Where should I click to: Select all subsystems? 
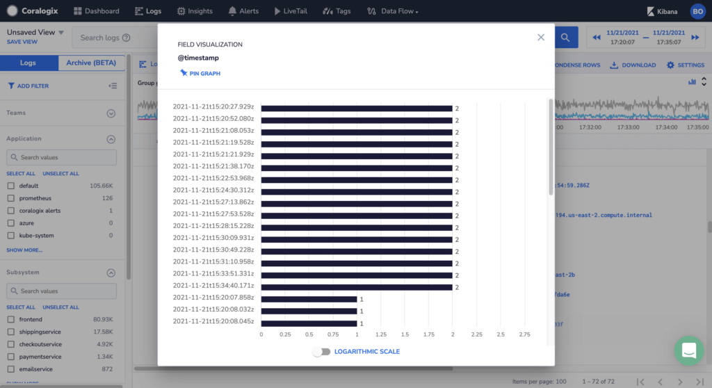tap(20, 307)
